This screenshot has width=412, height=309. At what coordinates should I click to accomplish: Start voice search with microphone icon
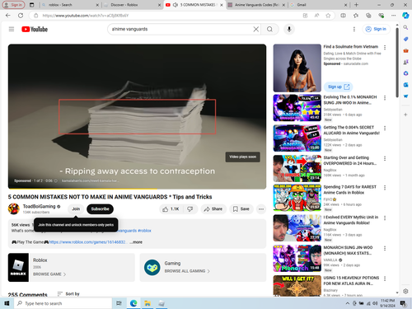point(289,29)
